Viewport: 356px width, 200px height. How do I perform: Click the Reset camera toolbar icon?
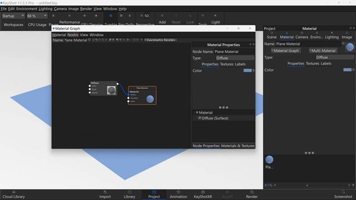pyautogui.click(x=176, y=16)
